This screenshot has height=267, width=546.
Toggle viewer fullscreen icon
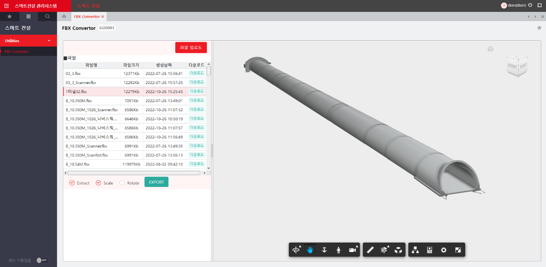tap(458, 250)
